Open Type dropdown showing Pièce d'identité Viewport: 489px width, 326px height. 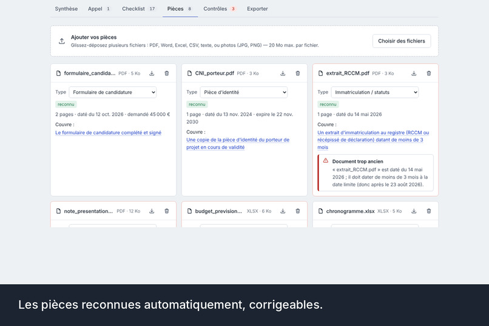pyautogui.click(x=243, y=92)
